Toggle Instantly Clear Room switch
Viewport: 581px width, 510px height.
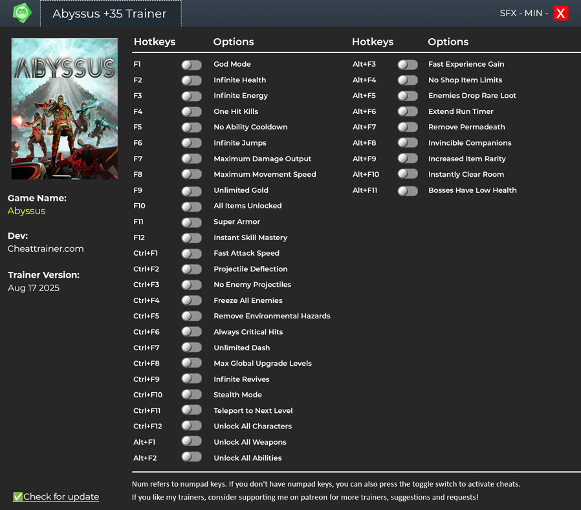[408, 174]
